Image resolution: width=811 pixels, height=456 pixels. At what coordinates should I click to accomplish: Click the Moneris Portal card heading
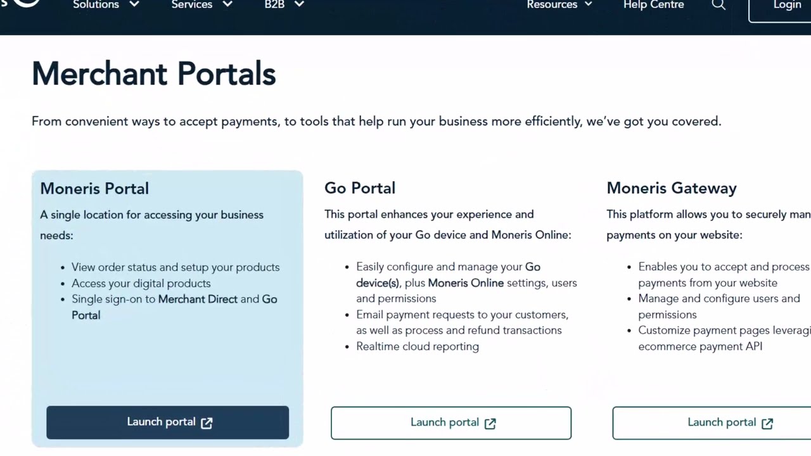(x=94, y=188)
